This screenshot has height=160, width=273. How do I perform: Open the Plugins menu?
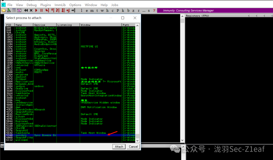pyautogui.click(x=45, y=5)
